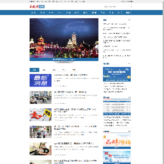
Task: Click inside the header search text field
Action: tap(119, 7)
